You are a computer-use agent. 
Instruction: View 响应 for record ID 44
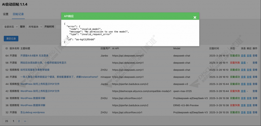click(249, 84)
